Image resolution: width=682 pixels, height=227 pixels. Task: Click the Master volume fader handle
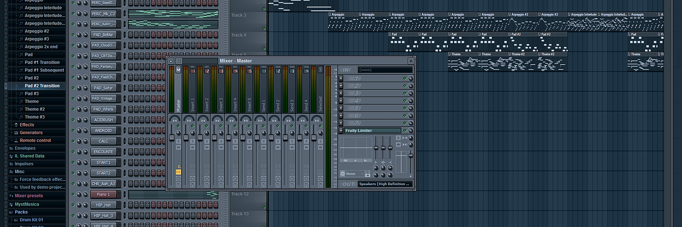point(172,138)
